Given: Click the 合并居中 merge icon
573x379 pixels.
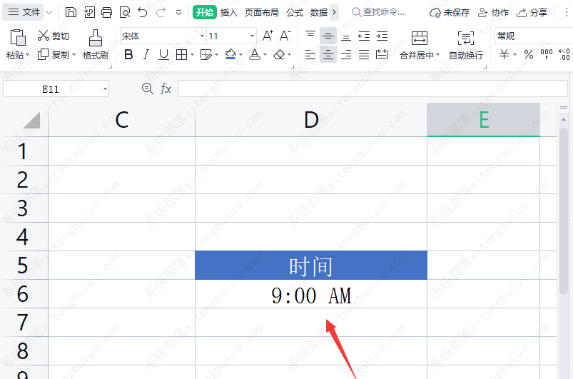Looking at the screenshot, I should coord(419,38).
